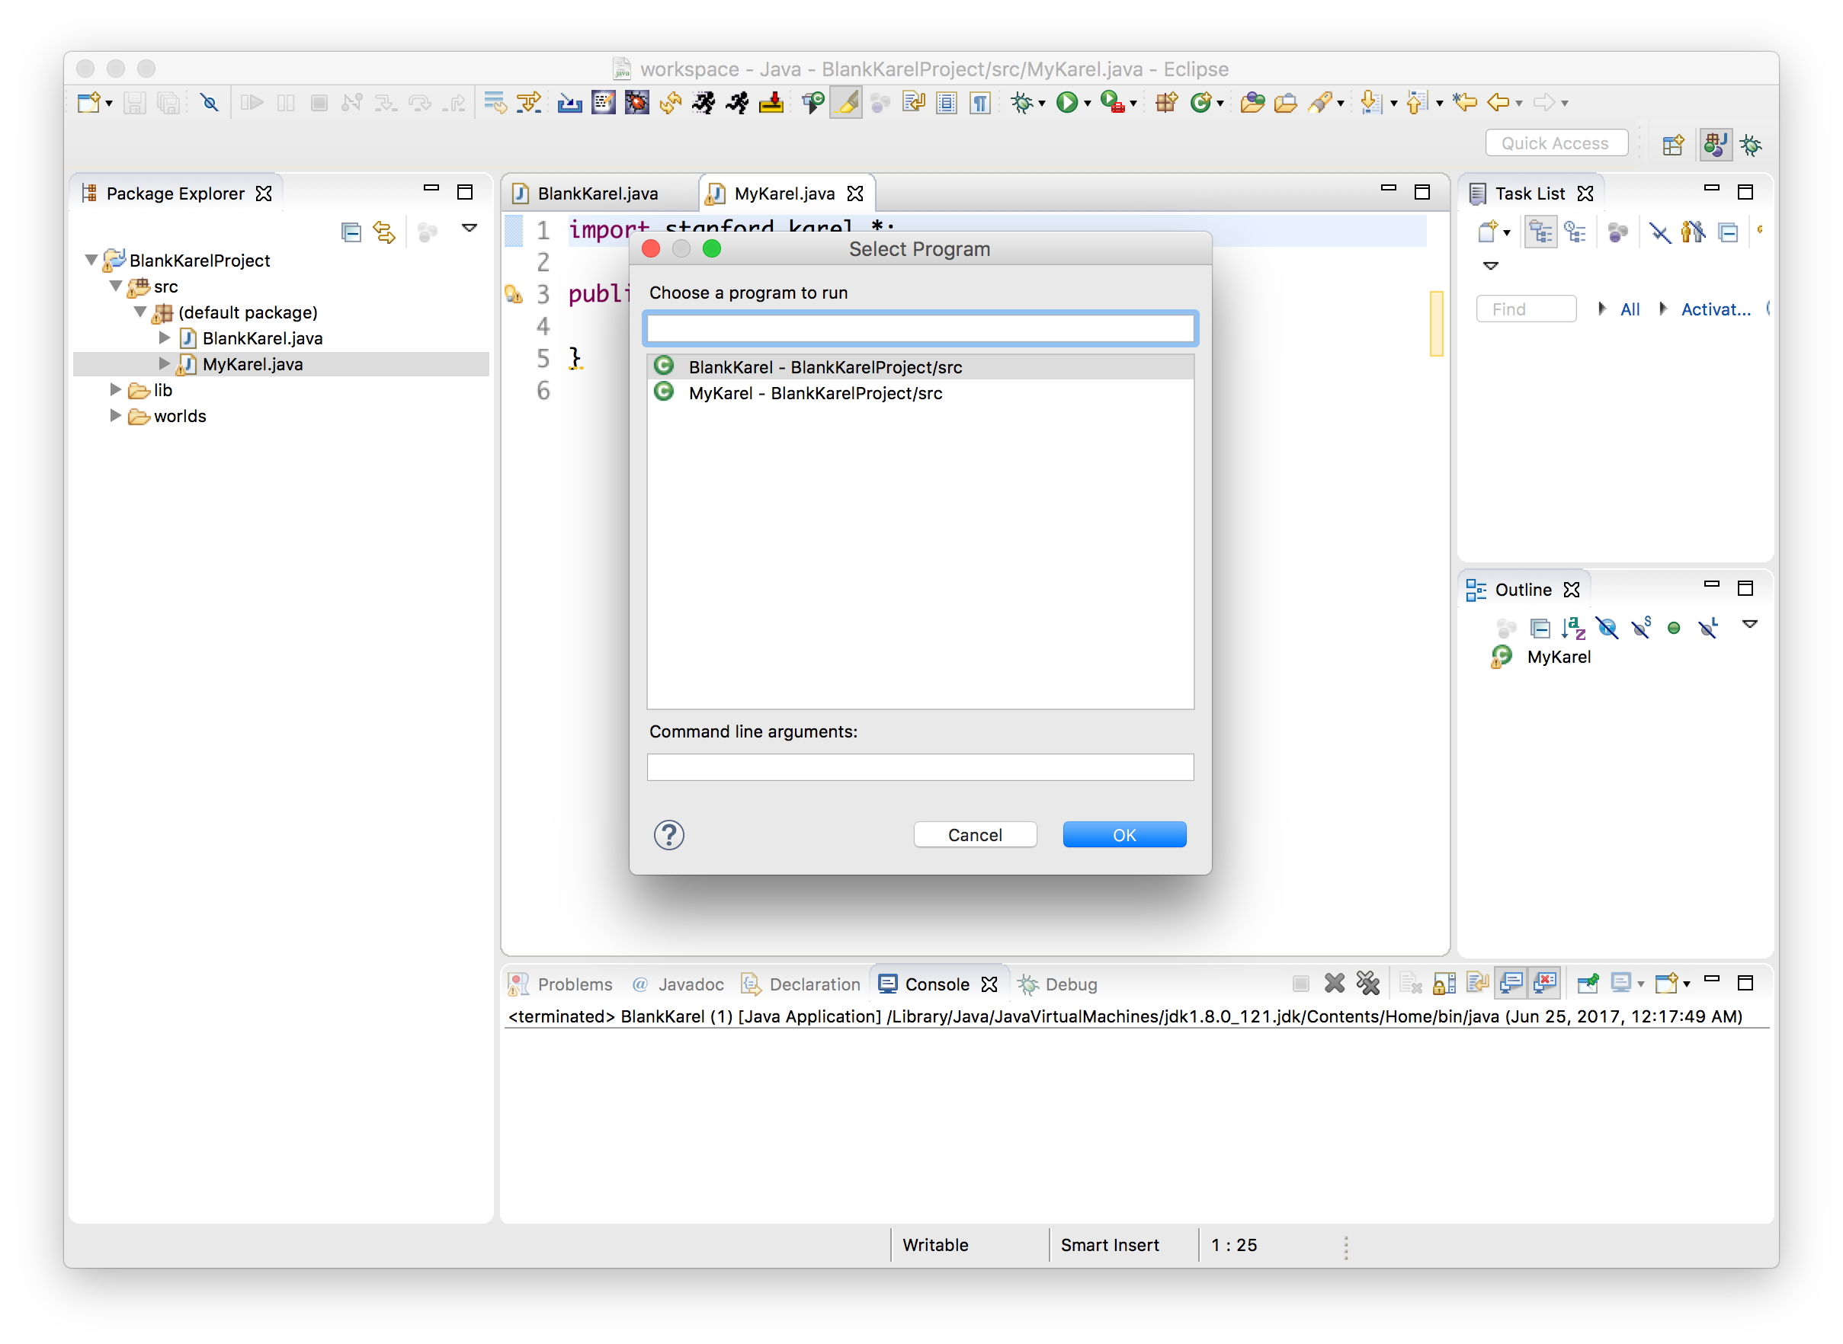Click Collapse All in Package Explorer
Image resolution: width=1843 pixels, height=1344 pixels.
click(351, 232)
